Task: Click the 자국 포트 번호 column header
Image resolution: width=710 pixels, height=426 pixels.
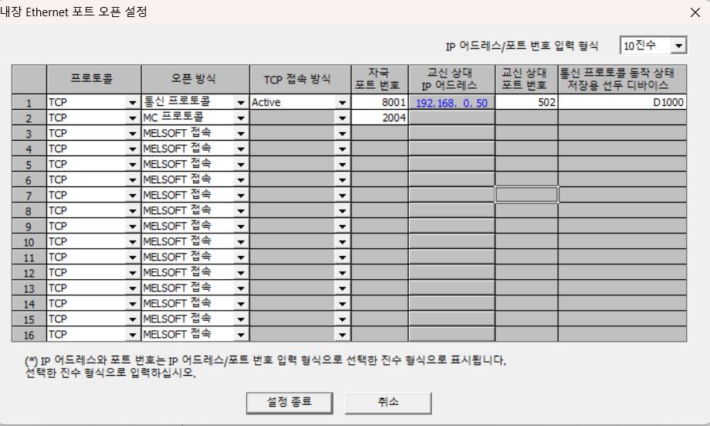Action: [379, 80]
